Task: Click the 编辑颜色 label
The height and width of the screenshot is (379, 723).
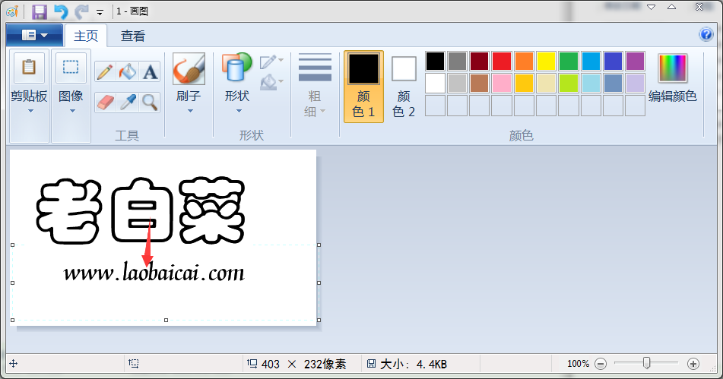Action: (x=672, y=96)
